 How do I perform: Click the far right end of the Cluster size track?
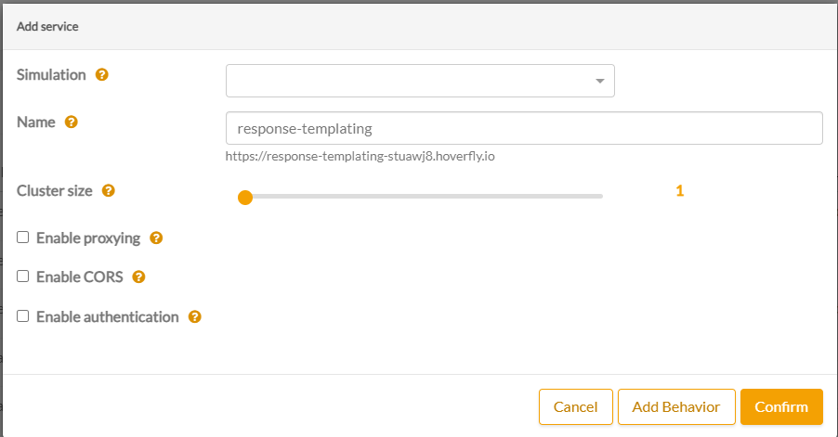[x=601, y=197]
